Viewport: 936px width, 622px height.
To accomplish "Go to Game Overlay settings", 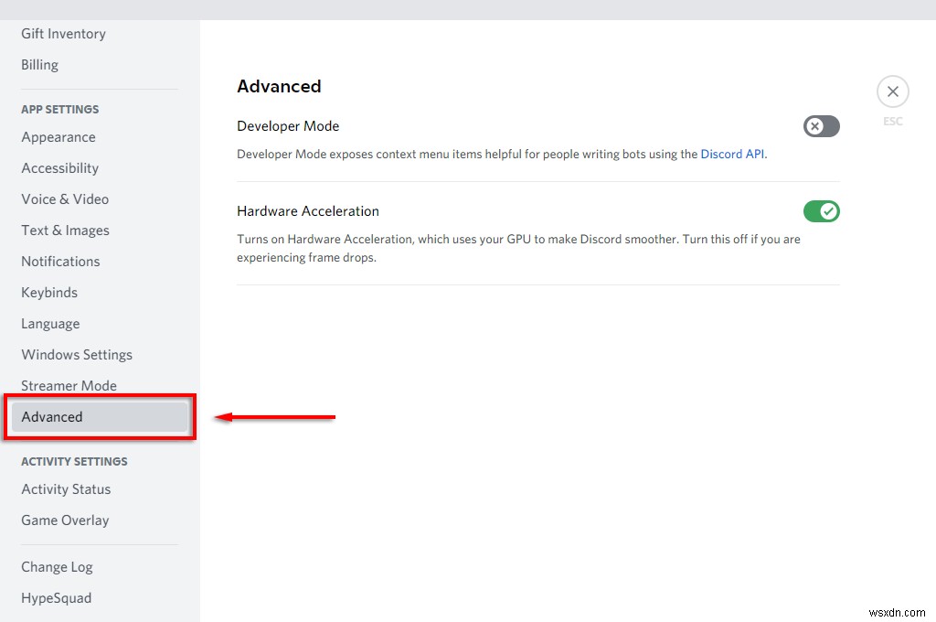I will tap(65, 520).
